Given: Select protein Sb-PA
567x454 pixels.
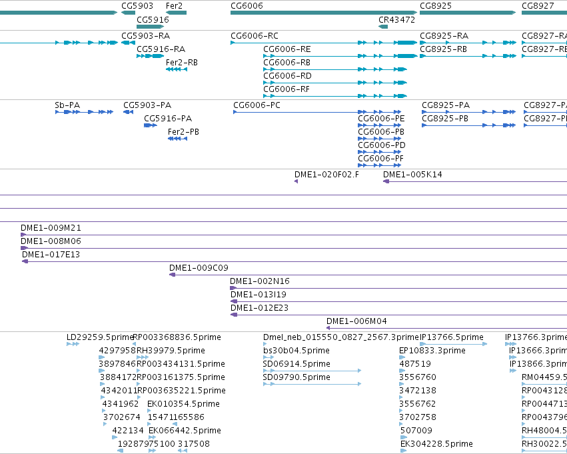Looking at the screenshot, I should 84,112.
